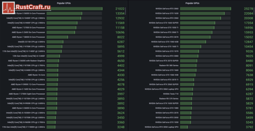Viewport: 255px width, 131px height.
Task: Click the RustCraft.ru site title link
Action: [34, 7]
